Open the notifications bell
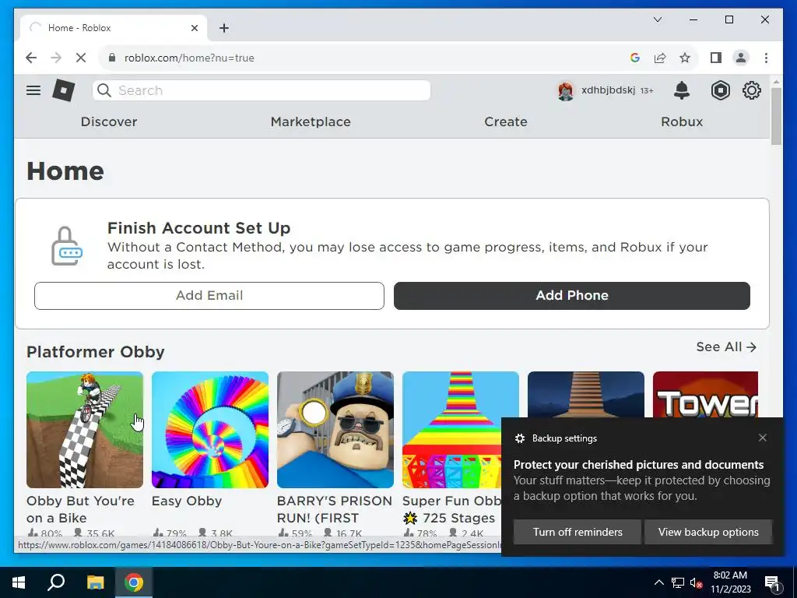797x598 pixels. (x=682, y=90)
